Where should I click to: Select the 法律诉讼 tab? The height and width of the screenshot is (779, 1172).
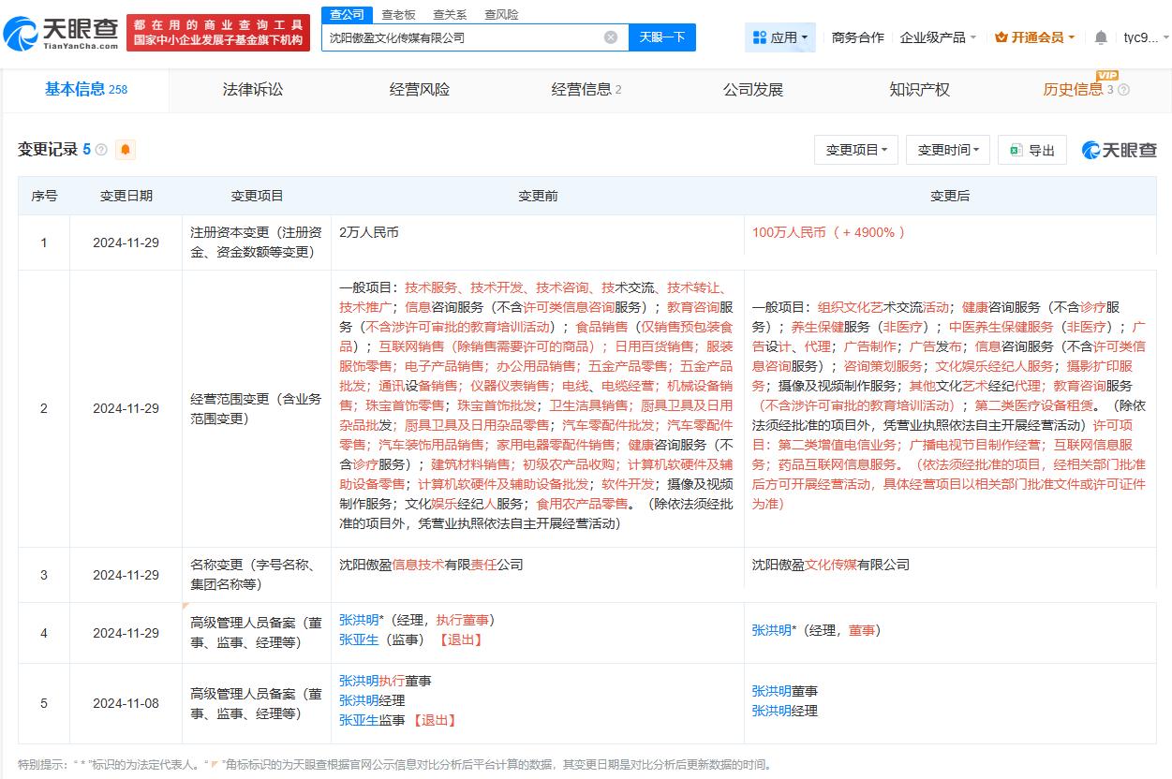tap(253, 90)
